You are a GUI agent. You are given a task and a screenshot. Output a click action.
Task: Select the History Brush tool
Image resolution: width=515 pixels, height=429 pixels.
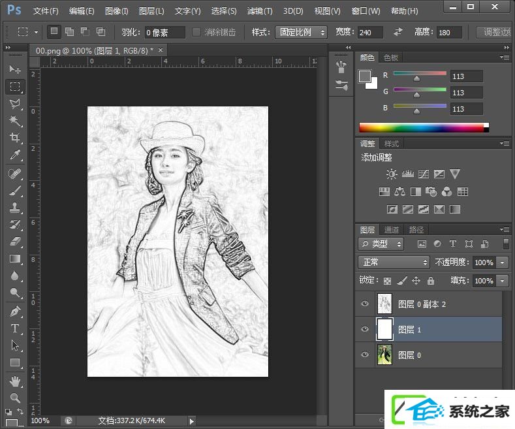tap(15, 225)
